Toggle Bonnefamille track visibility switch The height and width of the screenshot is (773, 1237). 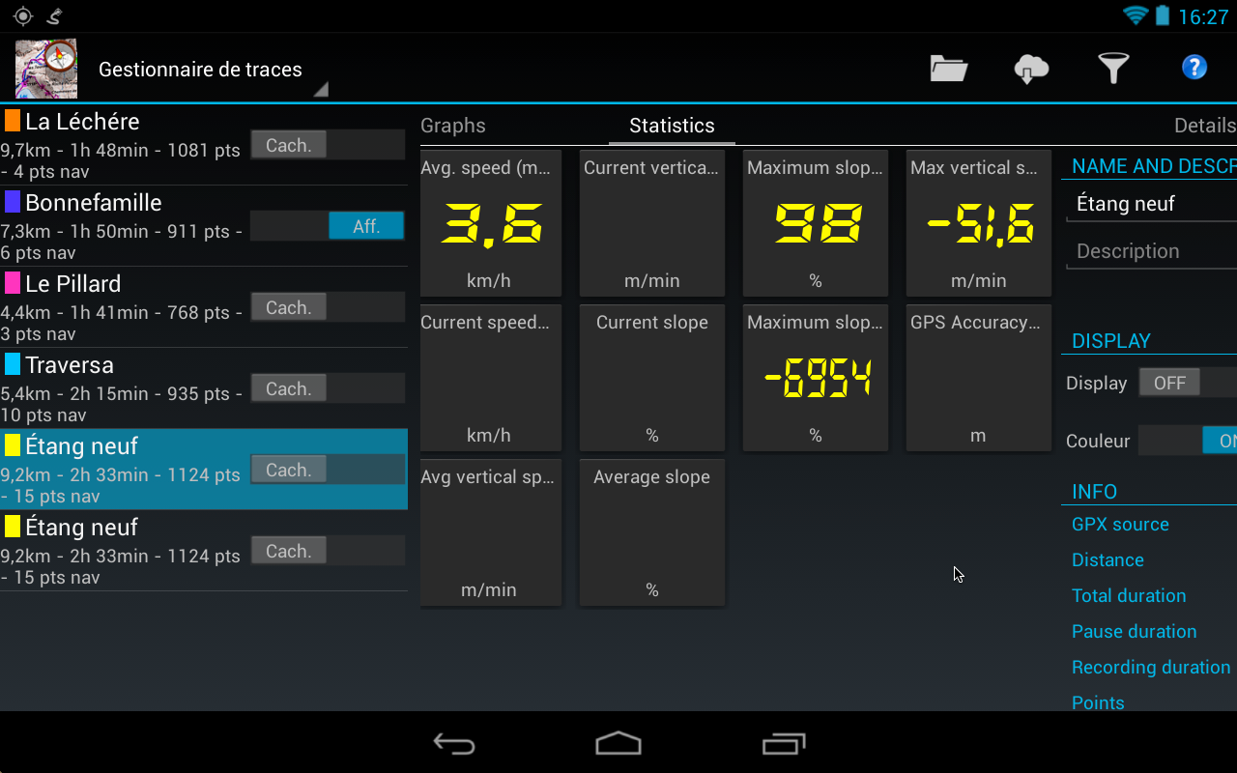pyautogui.click(x=327, y=226)
